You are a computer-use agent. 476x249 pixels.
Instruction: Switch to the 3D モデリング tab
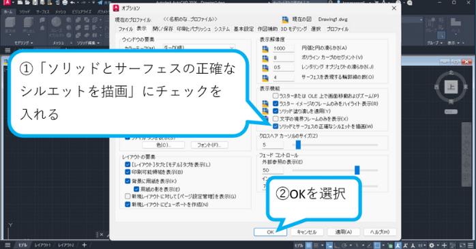pos(293,29)
